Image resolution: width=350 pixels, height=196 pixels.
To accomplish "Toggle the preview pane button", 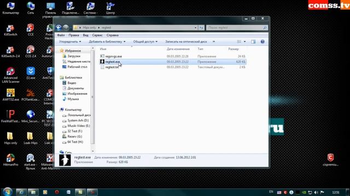I will click(x=253, y=41).
